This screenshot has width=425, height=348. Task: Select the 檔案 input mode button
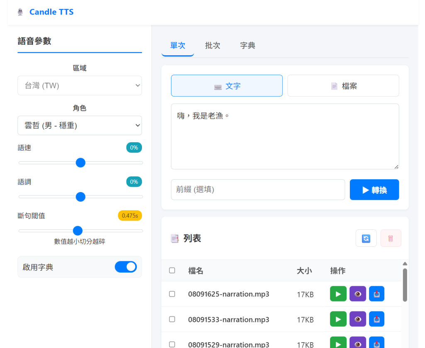(x=343, y=86)
